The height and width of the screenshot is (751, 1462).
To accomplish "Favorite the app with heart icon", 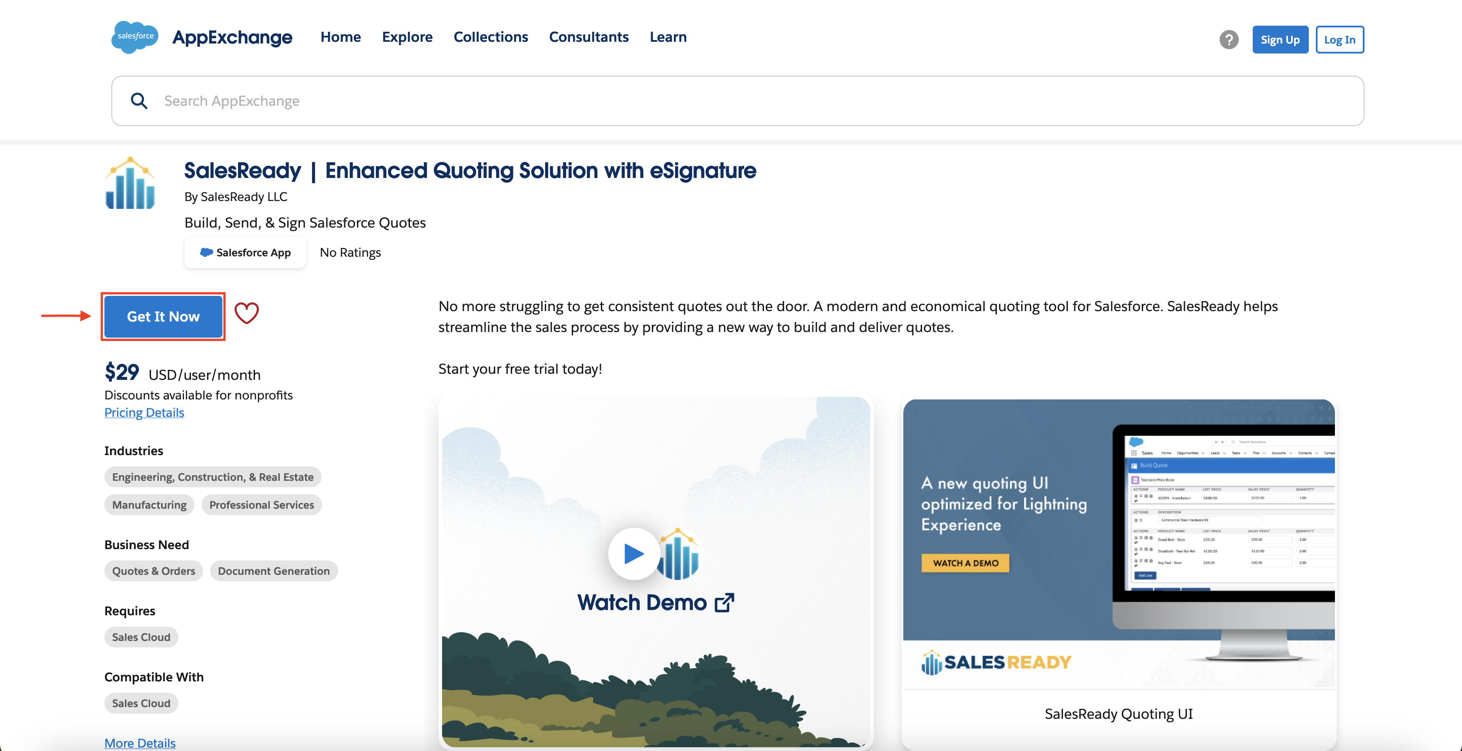I will pos(247,313).
